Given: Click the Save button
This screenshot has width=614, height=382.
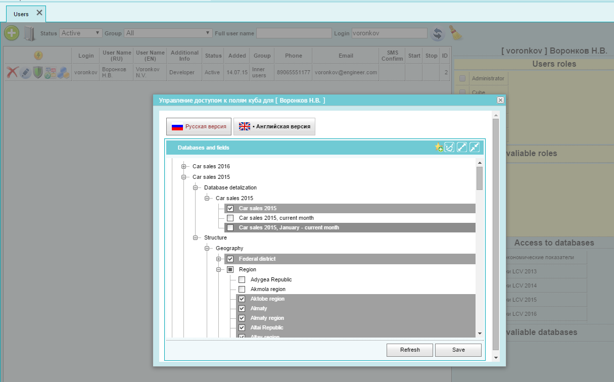Looking at the screenshot, I should (x=458, y=350).
